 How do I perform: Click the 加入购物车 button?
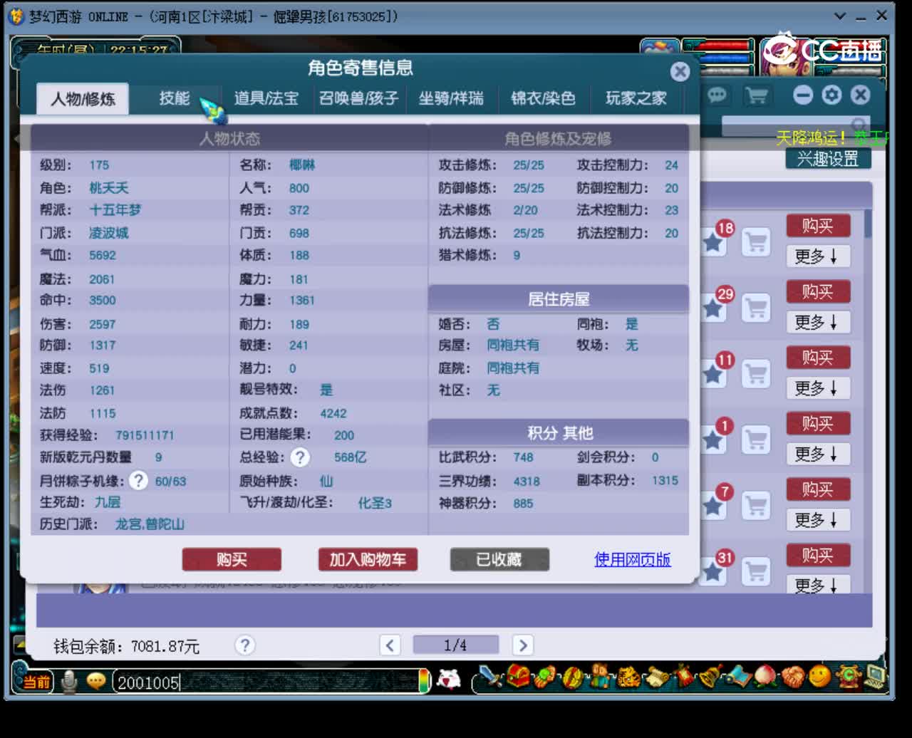pyautogui.click(x=368, y=559)
